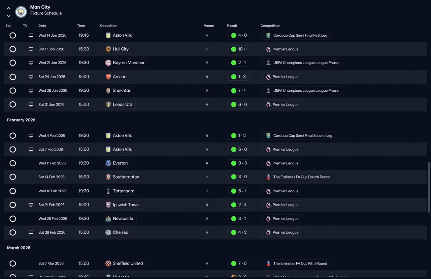Viewport: 431px width, 279px height.
Task: Click the TV column header
Action: pyautogui.click(x=25, y=26)
